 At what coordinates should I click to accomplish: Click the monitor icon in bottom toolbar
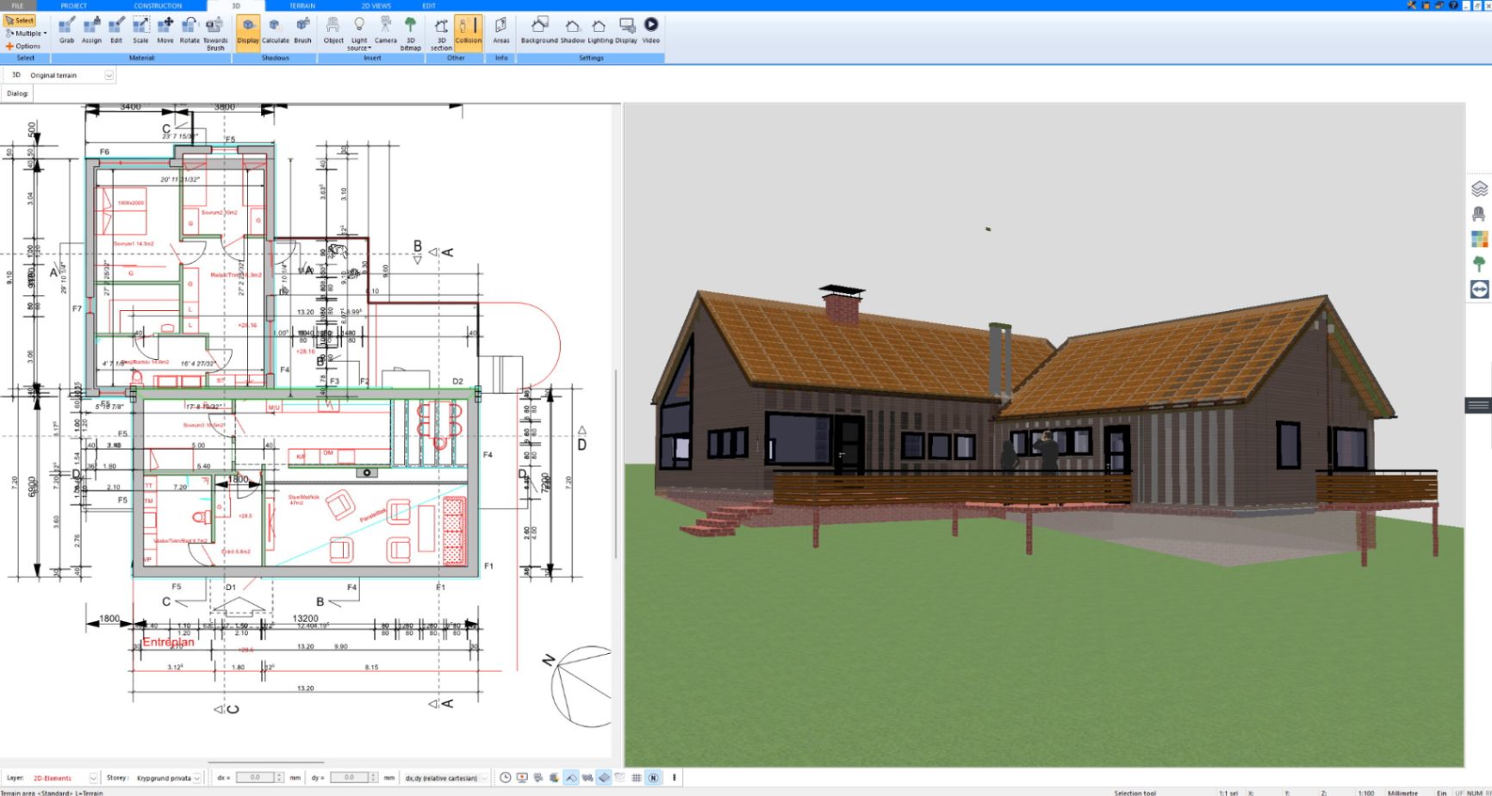(x=522, y=778)
